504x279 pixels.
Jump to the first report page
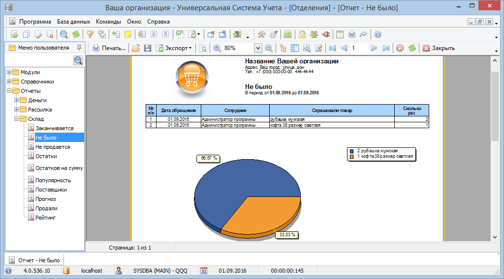(332, 48)
